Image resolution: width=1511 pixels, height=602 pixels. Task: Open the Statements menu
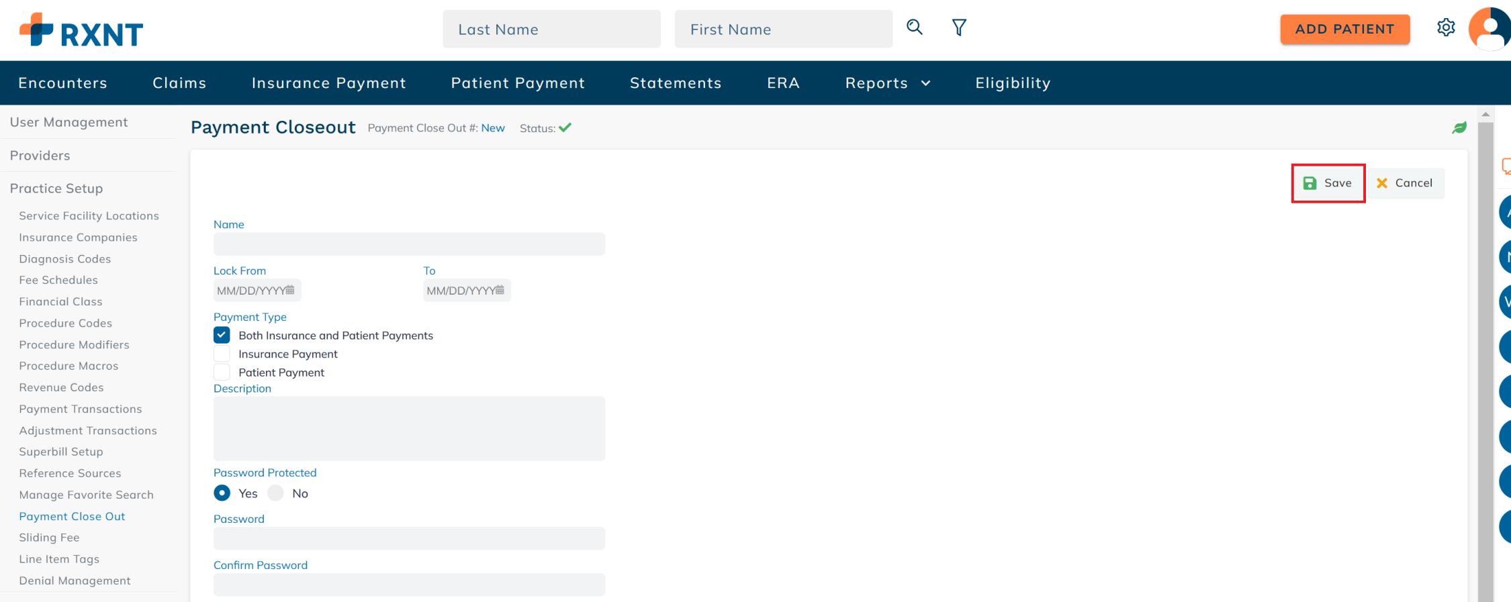(x=676, y=83)
